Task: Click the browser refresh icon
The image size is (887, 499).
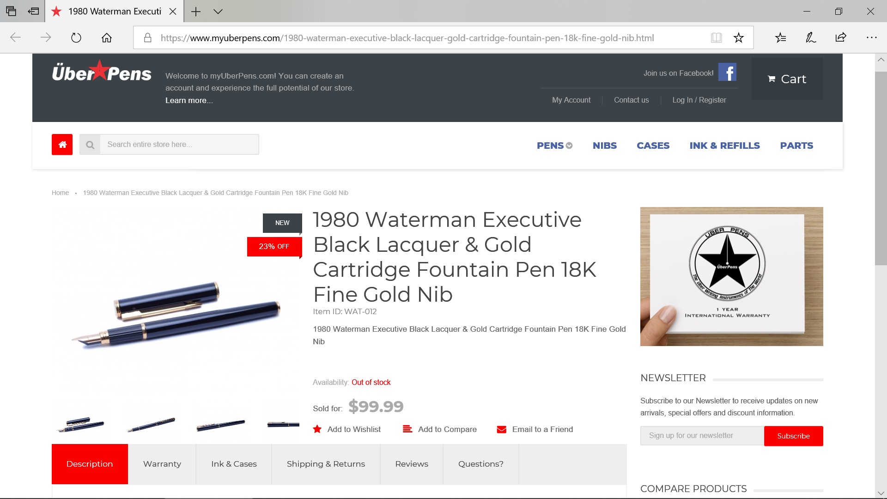Action: [76, 38]
